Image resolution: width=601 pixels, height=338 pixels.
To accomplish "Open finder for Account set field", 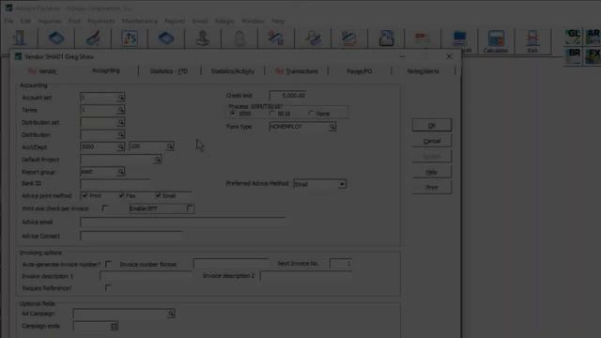I will point(121,98).
